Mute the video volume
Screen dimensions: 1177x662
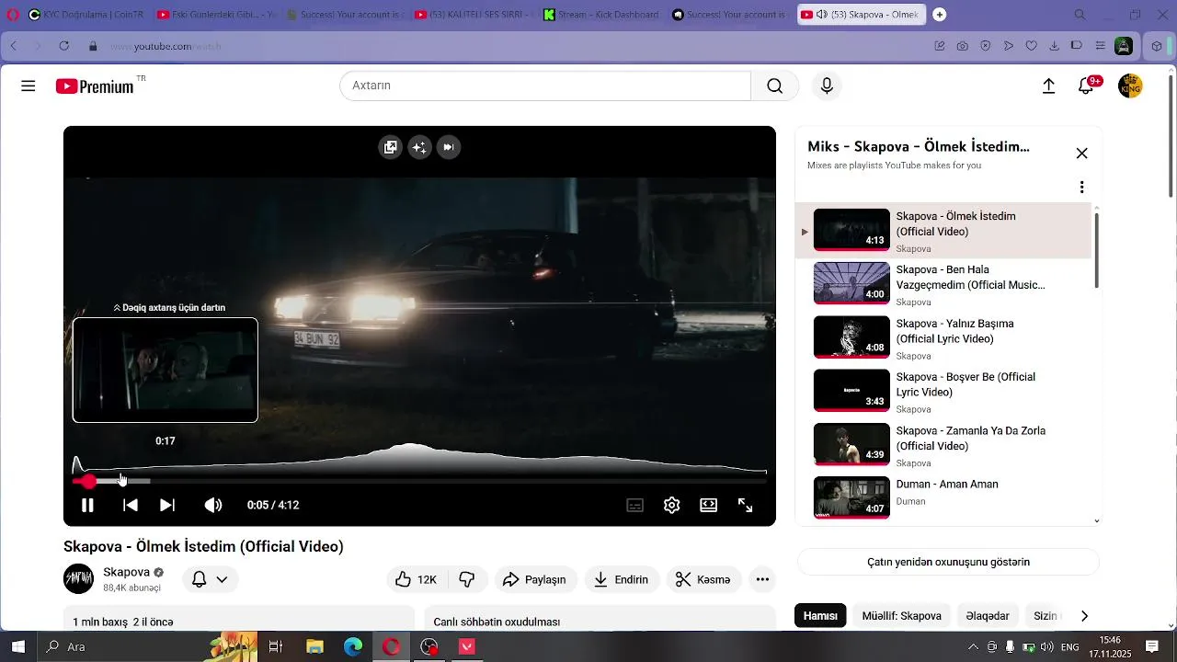(x=213, y=505)
